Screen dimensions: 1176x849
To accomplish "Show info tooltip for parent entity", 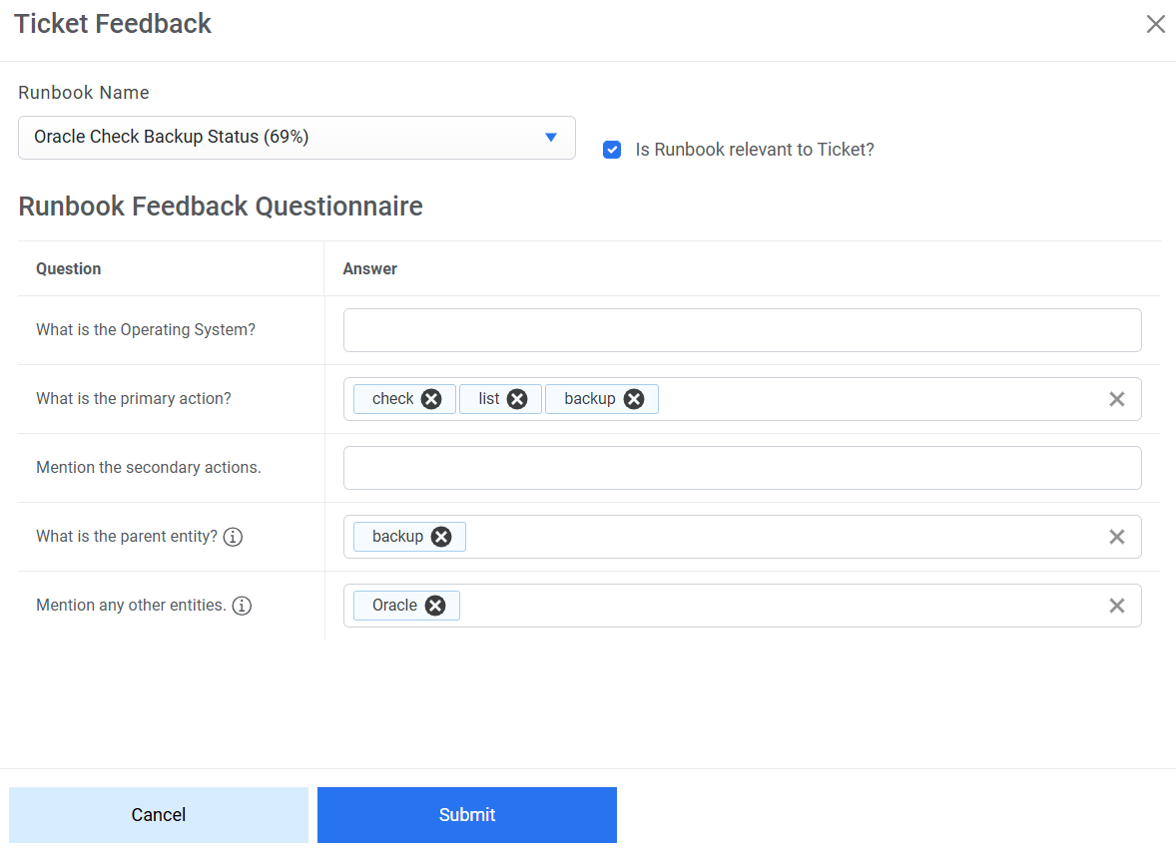I will coord(233,537).
